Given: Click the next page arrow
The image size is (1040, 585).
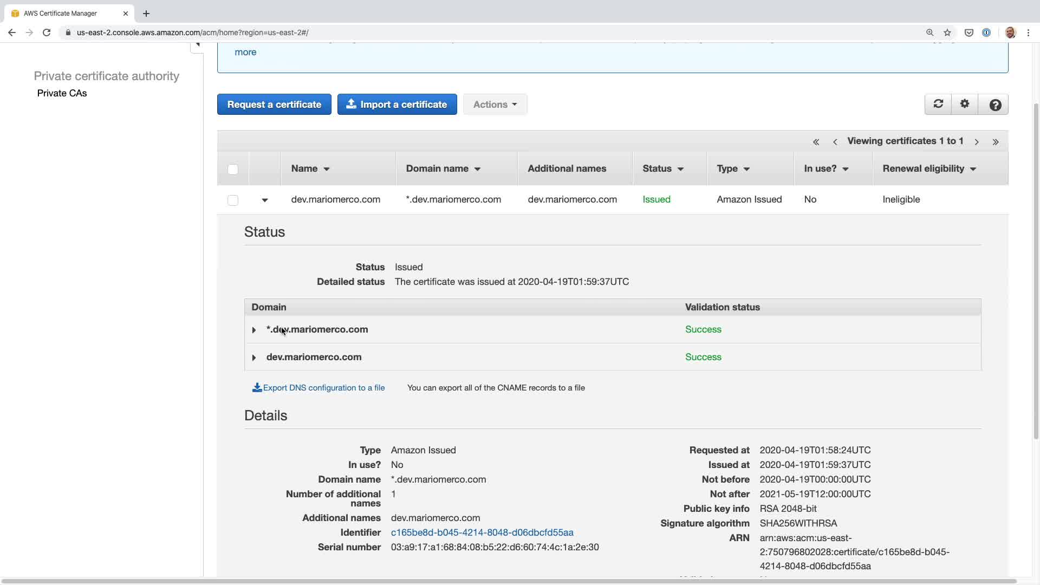Looking at the screenshot, I should coord(977,142).
